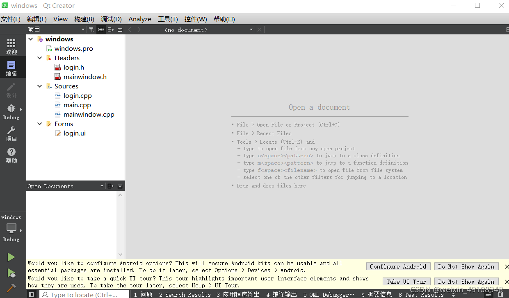
Task: Open the Open Documents view dropdown
Action: click(x=66, y=186)
